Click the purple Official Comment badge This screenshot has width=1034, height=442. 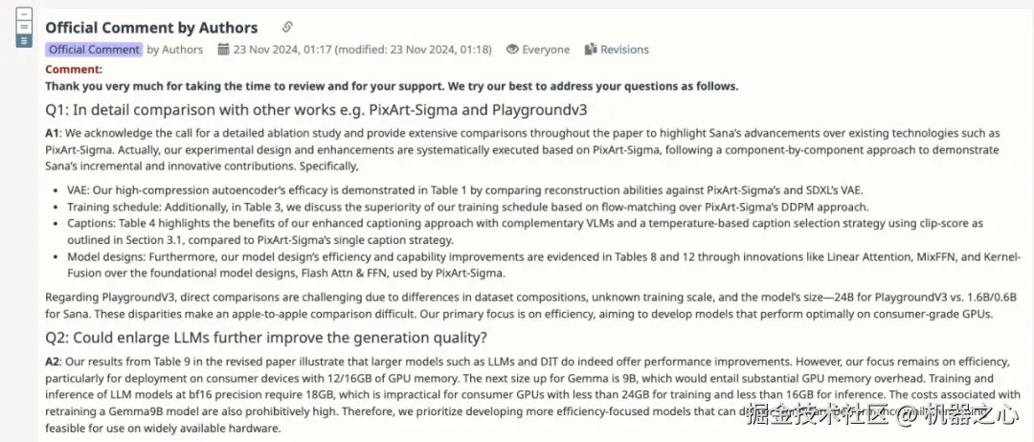coord(94,50)
